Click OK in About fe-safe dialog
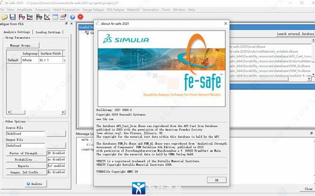Image resolution: width=315 pixels, height=196 pixels. pos(217,180)
